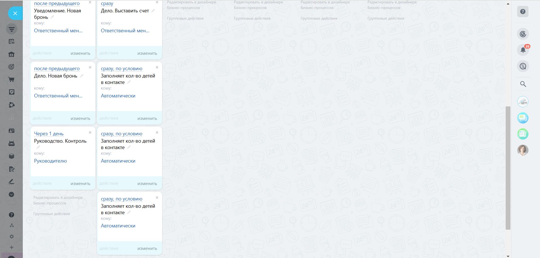The width and height of the screenshot is (540, 258).
Task: Open 'после предыдущего' timing on Уведомление card
Action: 57,4
